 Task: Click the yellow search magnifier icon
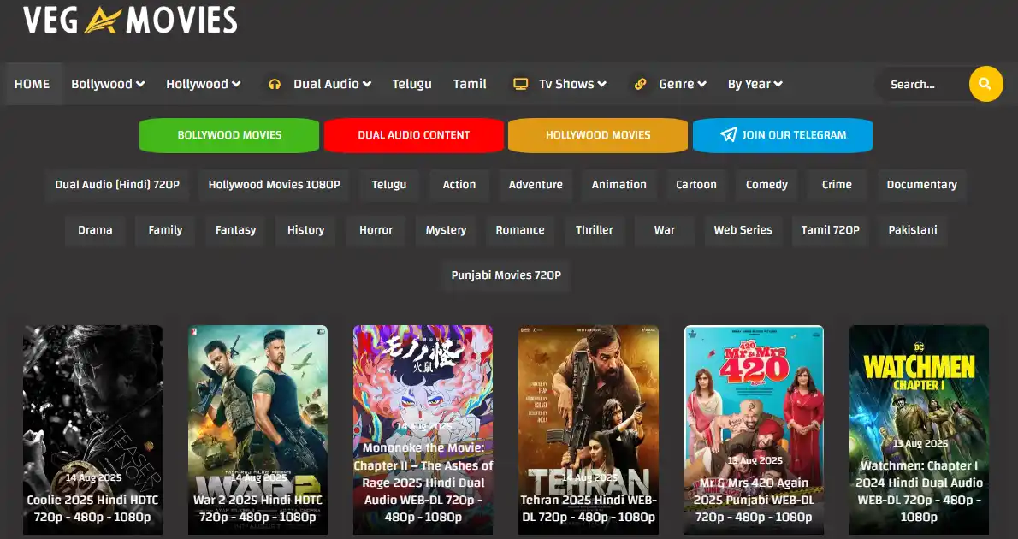[x=985, y=84]
